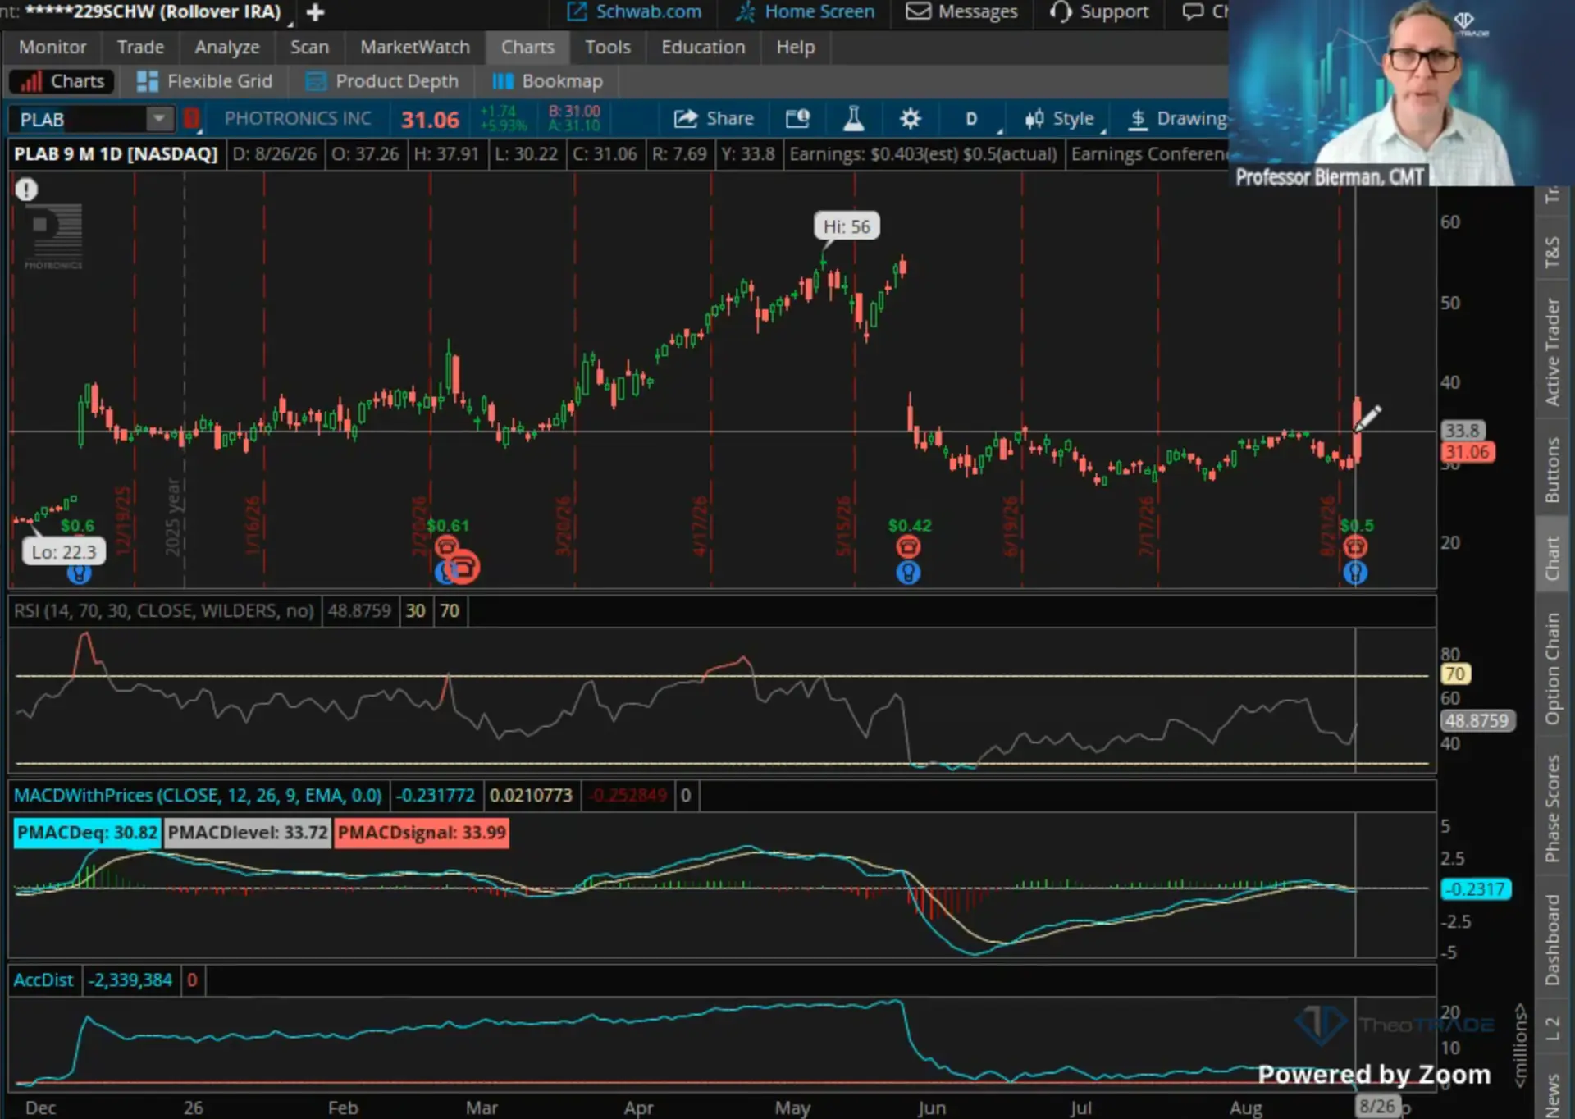Click phone icon under $0.42 earnings
Screen dimensions: 1575x1119
(x=908, y=546)
